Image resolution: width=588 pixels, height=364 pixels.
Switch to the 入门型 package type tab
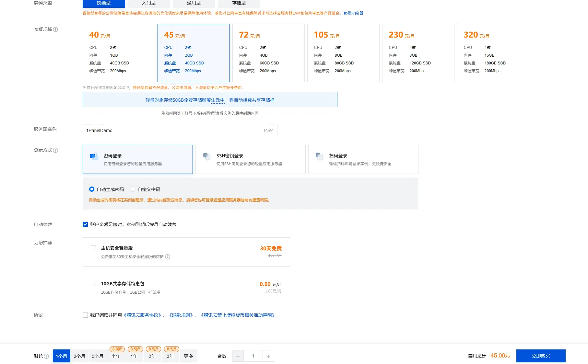click(149, 3)
